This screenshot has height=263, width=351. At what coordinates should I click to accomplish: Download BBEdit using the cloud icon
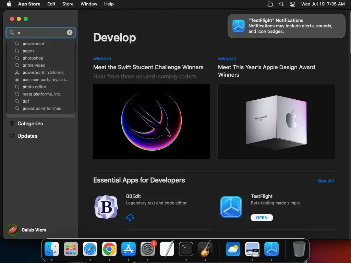[x=130, y=217]
